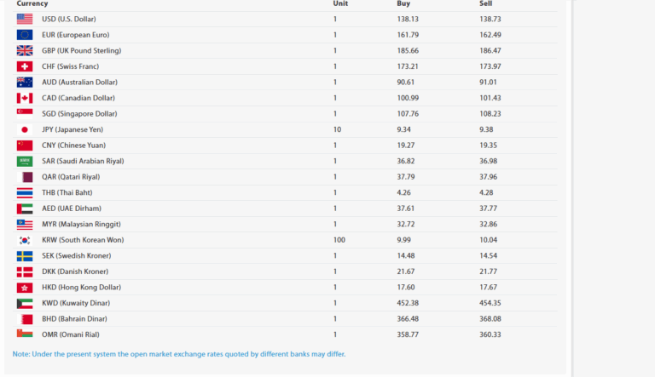Click the USD United States flag icon
Screen dimensions: 655x377
(x=25, y=19)
